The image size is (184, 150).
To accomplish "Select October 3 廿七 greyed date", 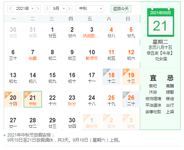I will (x=131, y=122).
